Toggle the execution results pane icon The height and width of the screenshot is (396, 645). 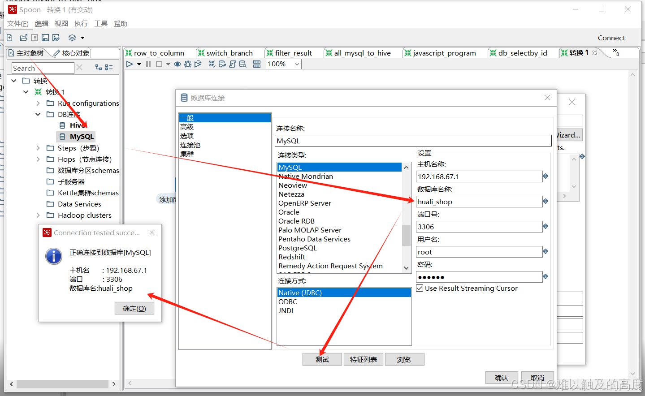pyautogui.click(x=257, y=64)
